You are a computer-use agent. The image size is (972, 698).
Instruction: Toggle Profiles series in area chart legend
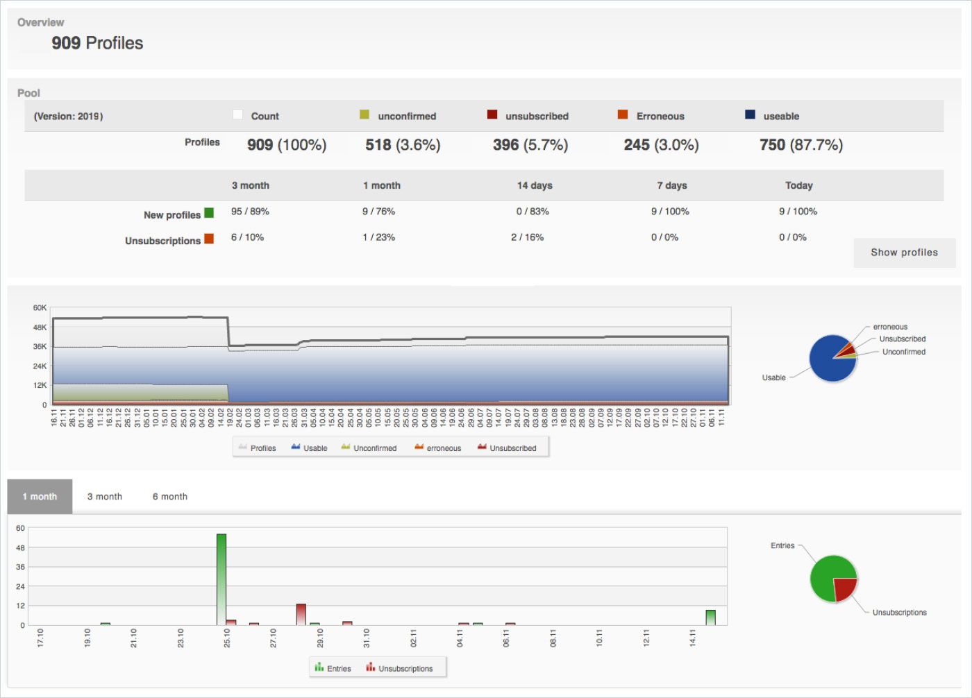point(257,448)
